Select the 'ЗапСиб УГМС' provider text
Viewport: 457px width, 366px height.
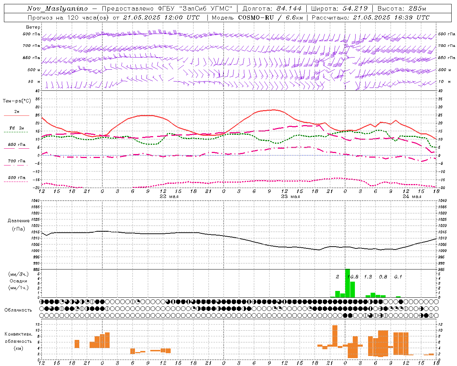click(x=206, y=9)
